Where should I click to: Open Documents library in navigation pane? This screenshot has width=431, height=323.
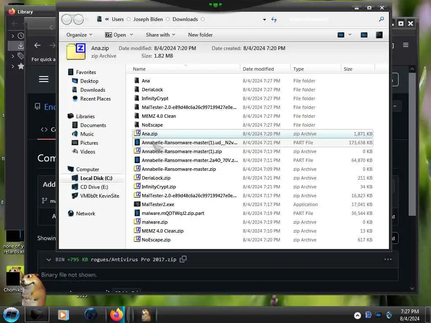[93, 125]
